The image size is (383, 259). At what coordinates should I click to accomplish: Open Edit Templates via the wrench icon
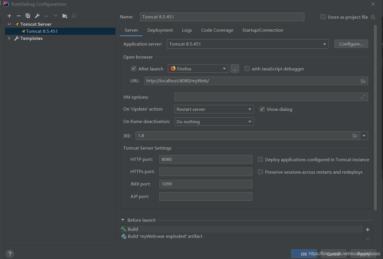point(37,16)
